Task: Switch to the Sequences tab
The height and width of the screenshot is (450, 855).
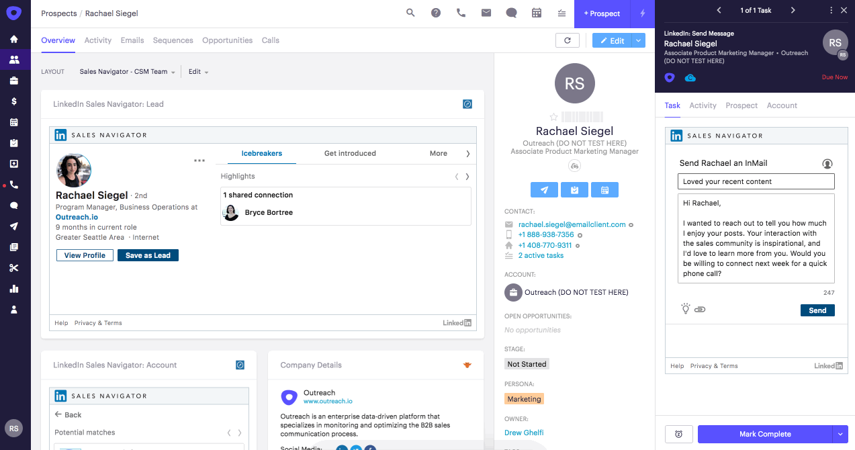Action: 173,40
